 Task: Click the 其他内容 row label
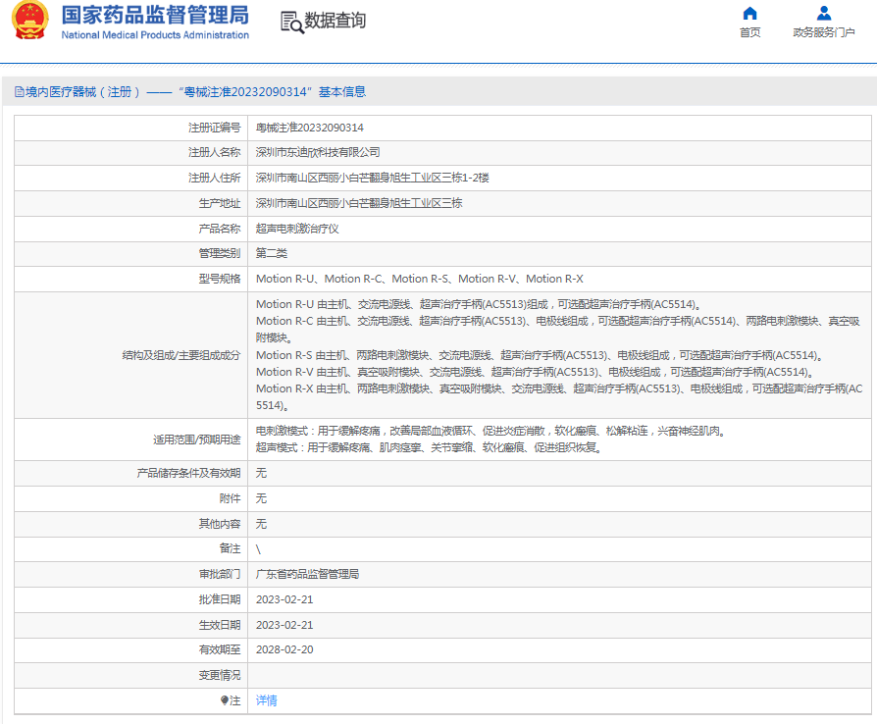[x=220, y=524]
